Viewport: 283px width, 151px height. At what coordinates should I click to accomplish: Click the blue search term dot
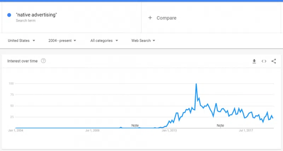click(9, 15)
